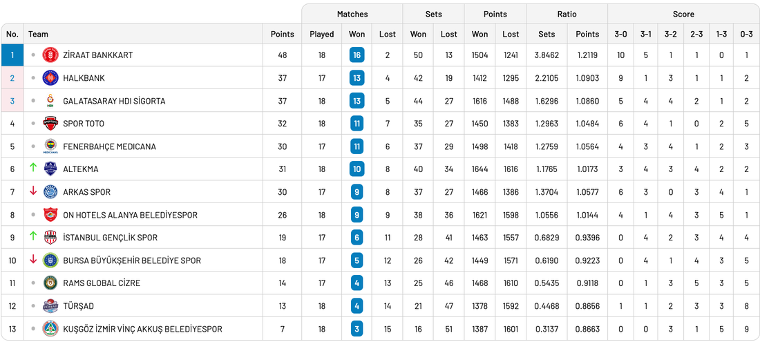Click the Score group header
Screen dimensions: 760x342
pyautogui.click(x=683, y=14)
